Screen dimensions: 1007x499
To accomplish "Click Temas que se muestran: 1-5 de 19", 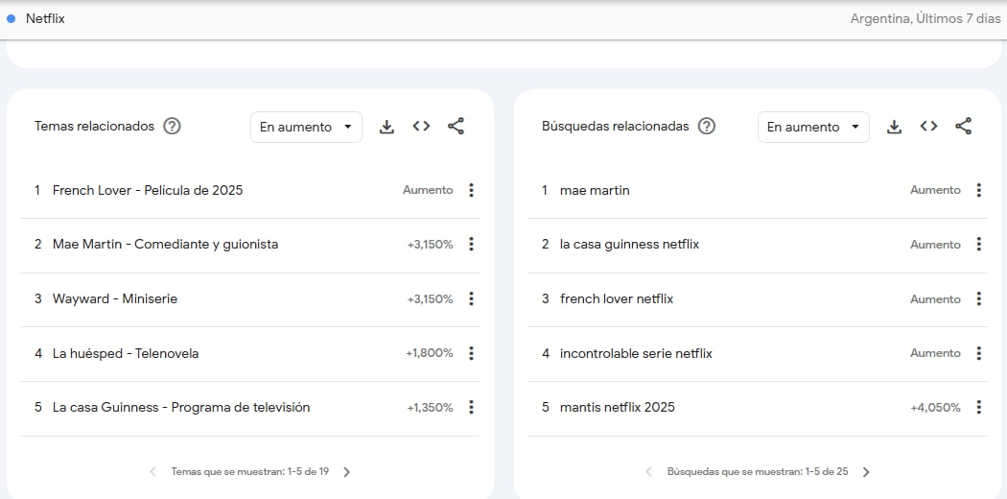I will (x=249, y=472).
